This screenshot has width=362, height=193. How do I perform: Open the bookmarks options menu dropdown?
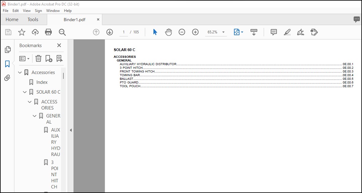tap(24, 58)
